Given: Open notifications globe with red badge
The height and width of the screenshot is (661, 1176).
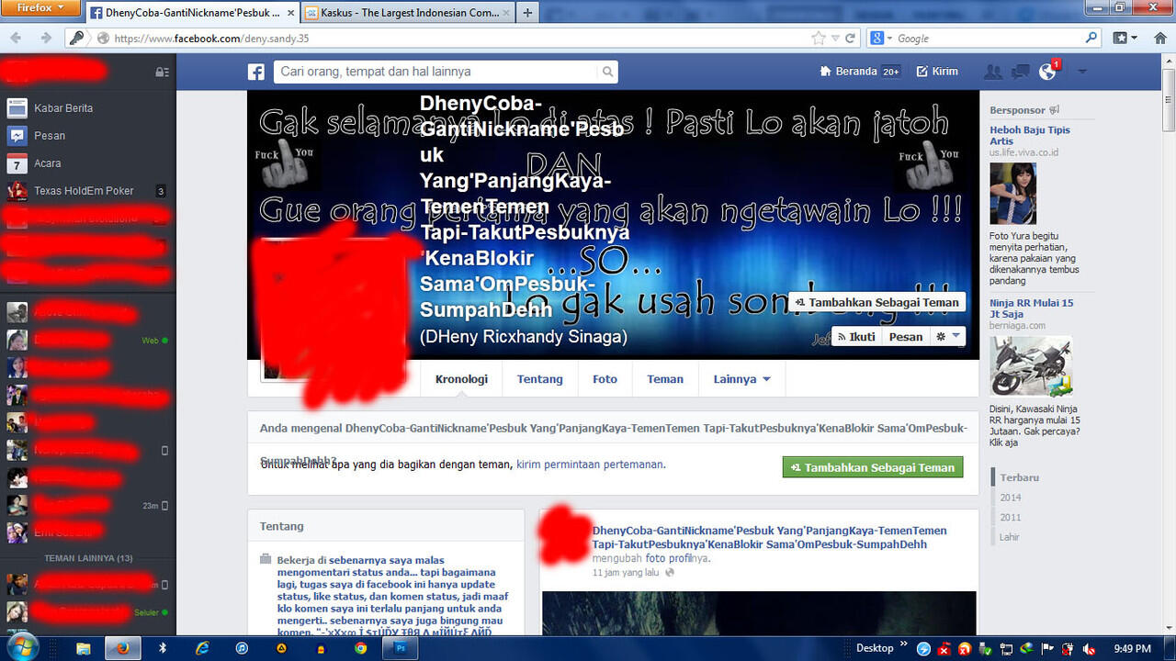Looking at the screenshot, I should click(x=1047, y=71).
